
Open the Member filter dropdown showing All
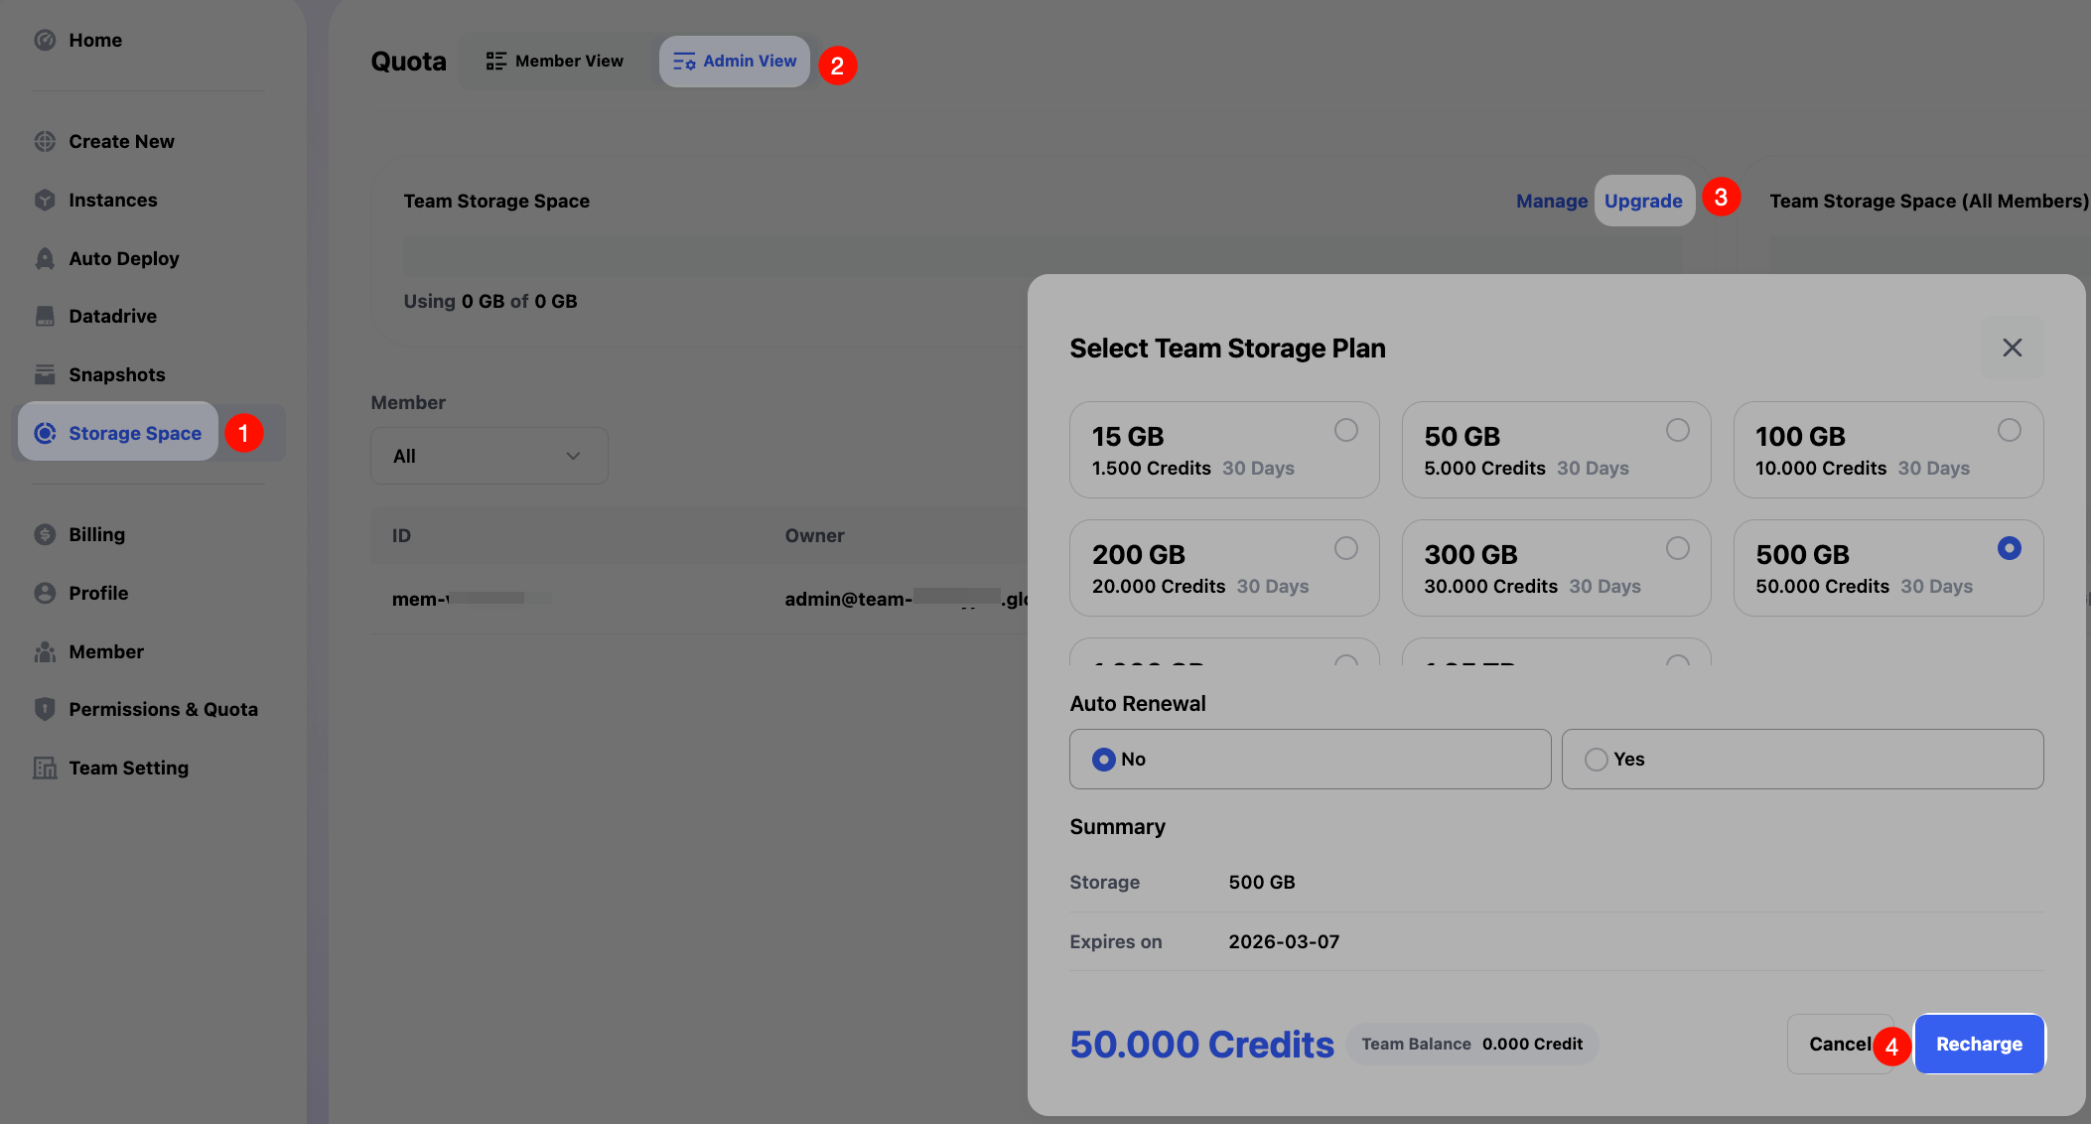pos(488,456)
